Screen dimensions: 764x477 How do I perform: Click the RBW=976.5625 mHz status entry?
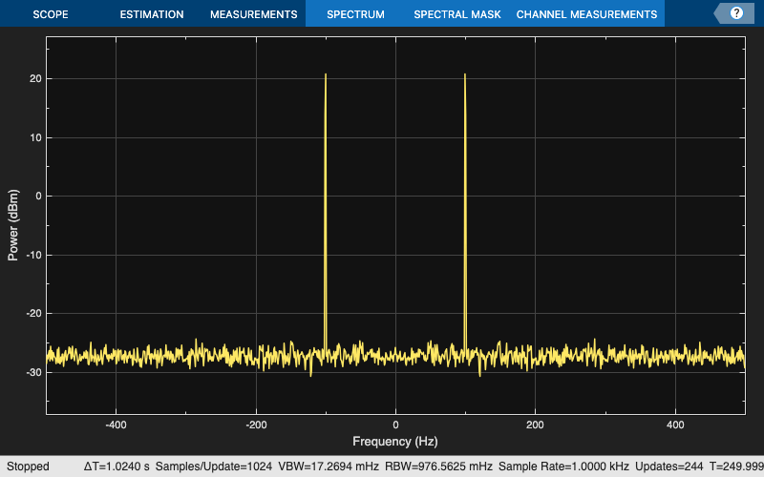[438, 467]
